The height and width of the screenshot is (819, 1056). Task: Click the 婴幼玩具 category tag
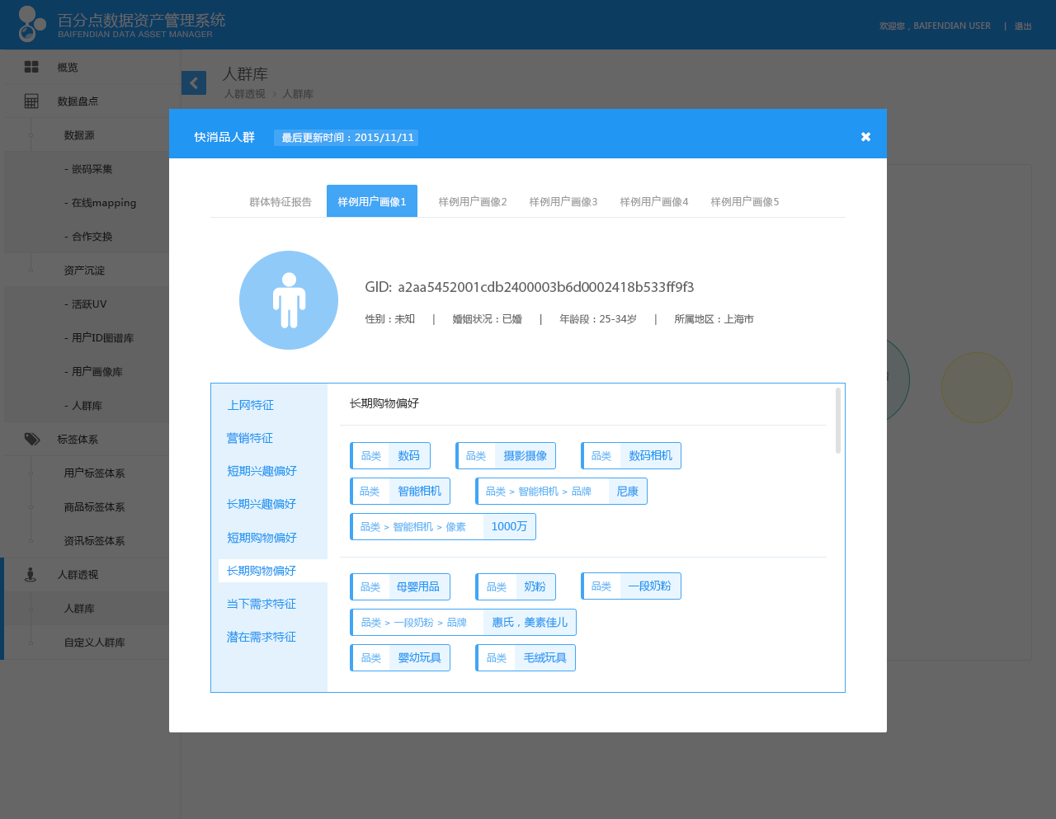pyautogui.click(x=400, y=658)
